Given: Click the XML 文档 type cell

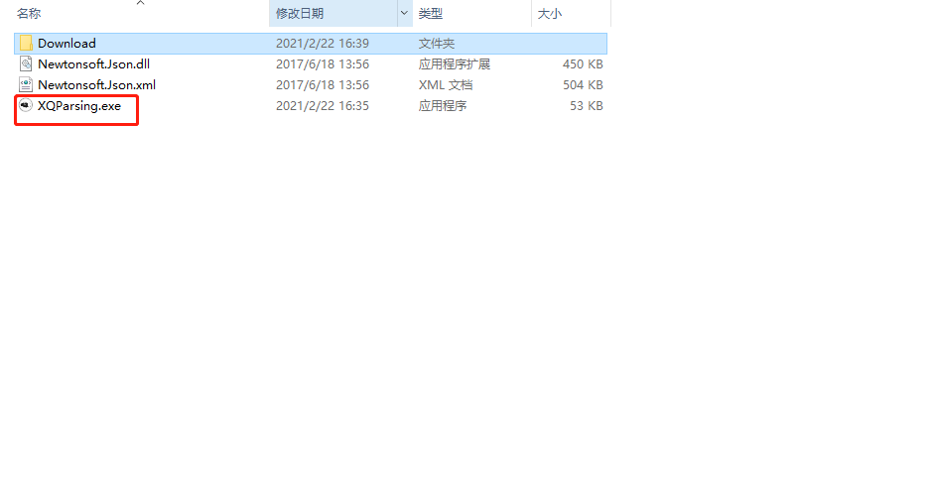Looking at the screenshot, I should point(446,84).
